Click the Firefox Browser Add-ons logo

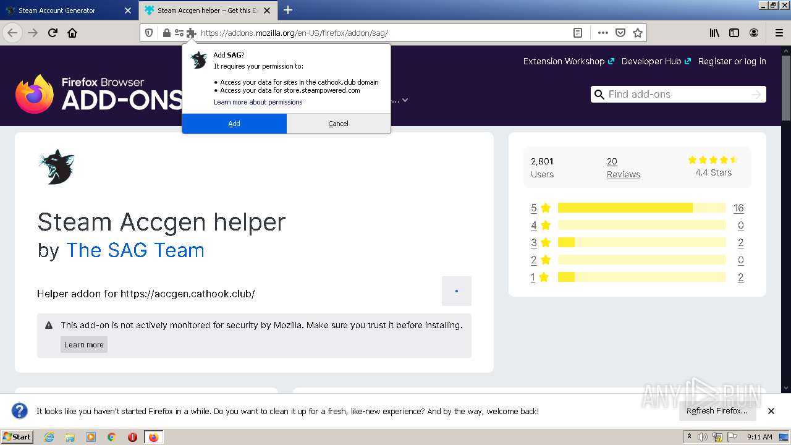99,94
